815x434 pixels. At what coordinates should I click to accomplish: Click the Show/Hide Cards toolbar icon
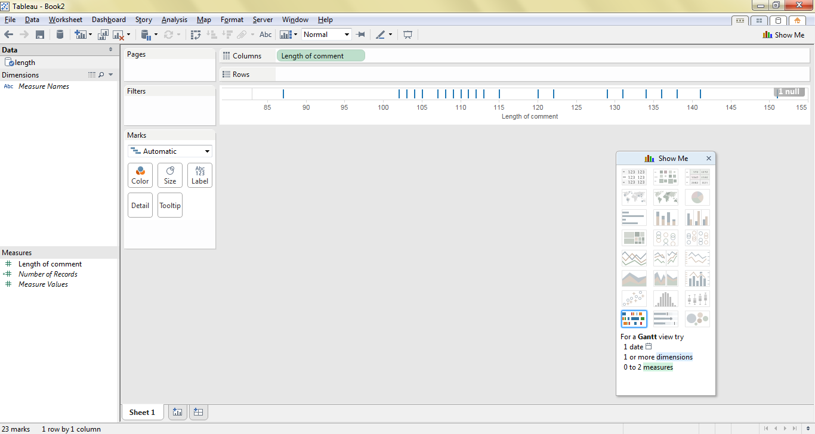click(285, 35)
